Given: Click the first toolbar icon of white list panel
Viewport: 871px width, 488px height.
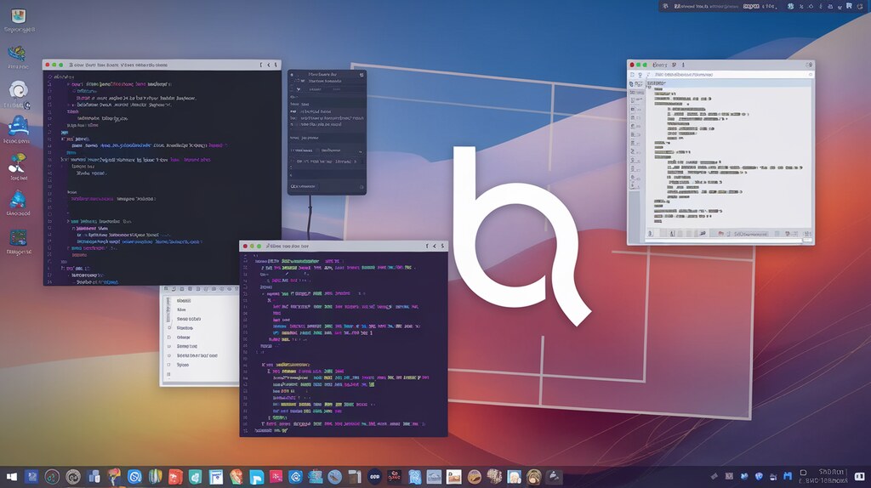Looking at the screenshot, I should [166, 289].
